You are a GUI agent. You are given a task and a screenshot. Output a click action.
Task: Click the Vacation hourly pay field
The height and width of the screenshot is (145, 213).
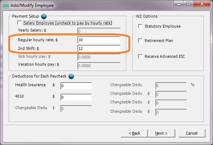(x=99, y=66)
